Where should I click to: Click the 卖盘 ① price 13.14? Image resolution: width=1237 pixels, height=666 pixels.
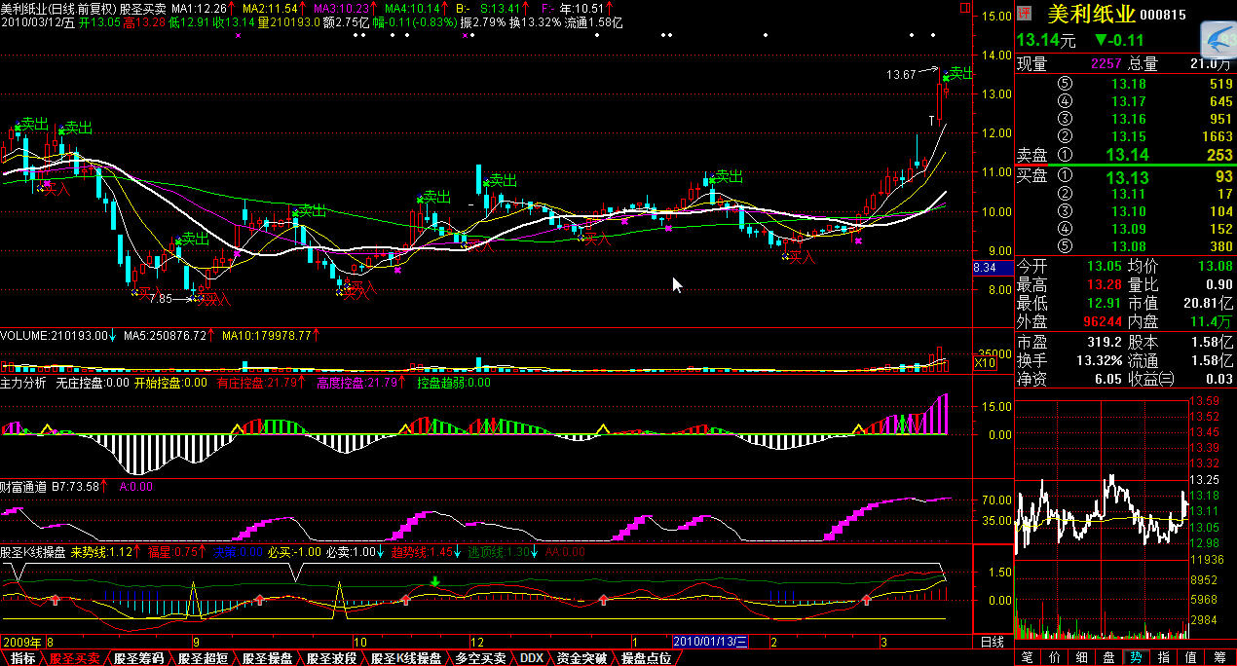coord(1127,155)
